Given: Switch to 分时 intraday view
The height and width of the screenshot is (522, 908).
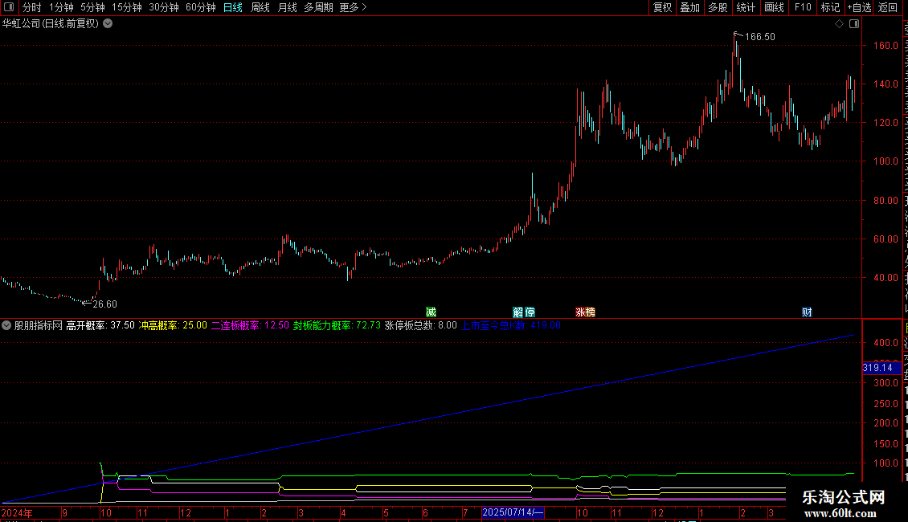Looking at the screenshot, I should tap(32, 7).
